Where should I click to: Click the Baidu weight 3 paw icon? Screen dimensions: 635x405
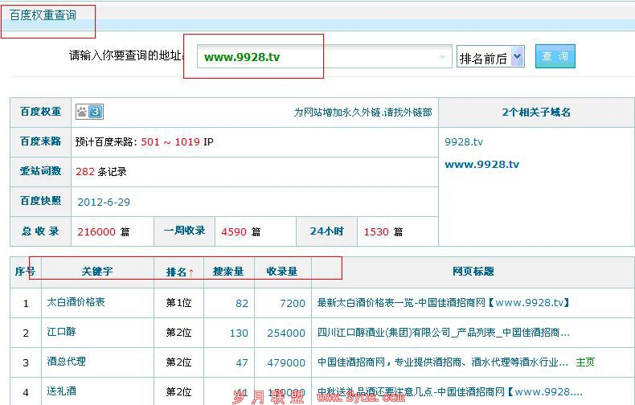pos(89,112)
